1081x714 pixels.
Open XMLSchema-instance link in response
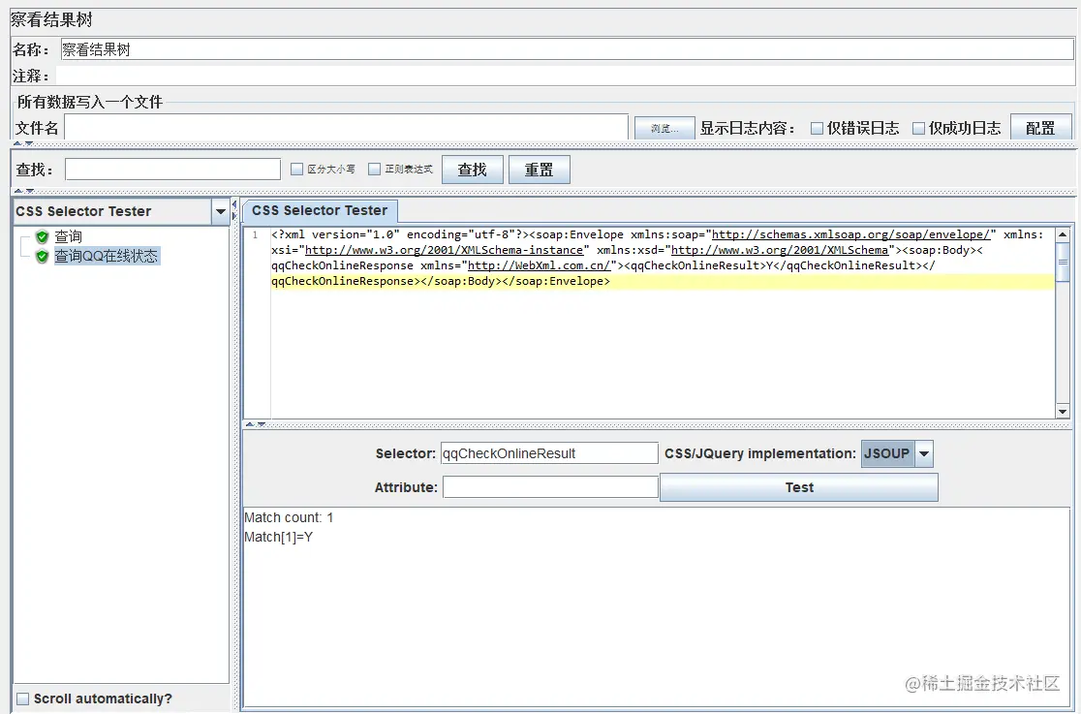click(x=444, y=250)
